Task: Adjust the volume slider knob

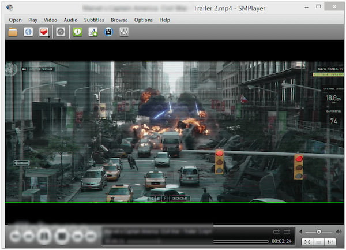Action: 319,232
